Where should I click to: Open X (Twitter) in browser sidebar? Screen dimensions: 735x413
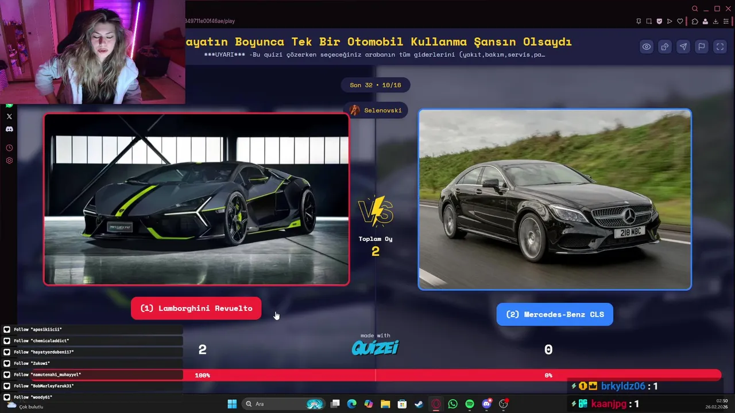point(9,116)
